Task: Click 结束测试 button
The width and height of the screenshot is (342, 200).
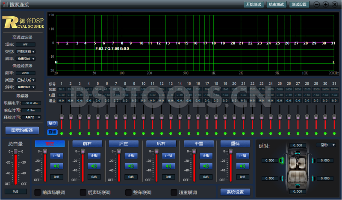Action: [276, 4]
